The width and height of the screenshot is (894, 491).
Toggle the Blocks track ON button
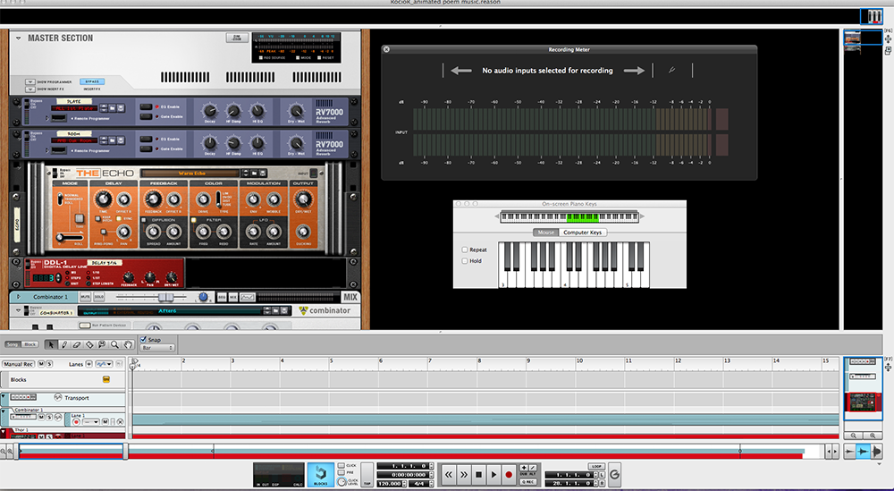pyautogui.click(x=106, y=379)
